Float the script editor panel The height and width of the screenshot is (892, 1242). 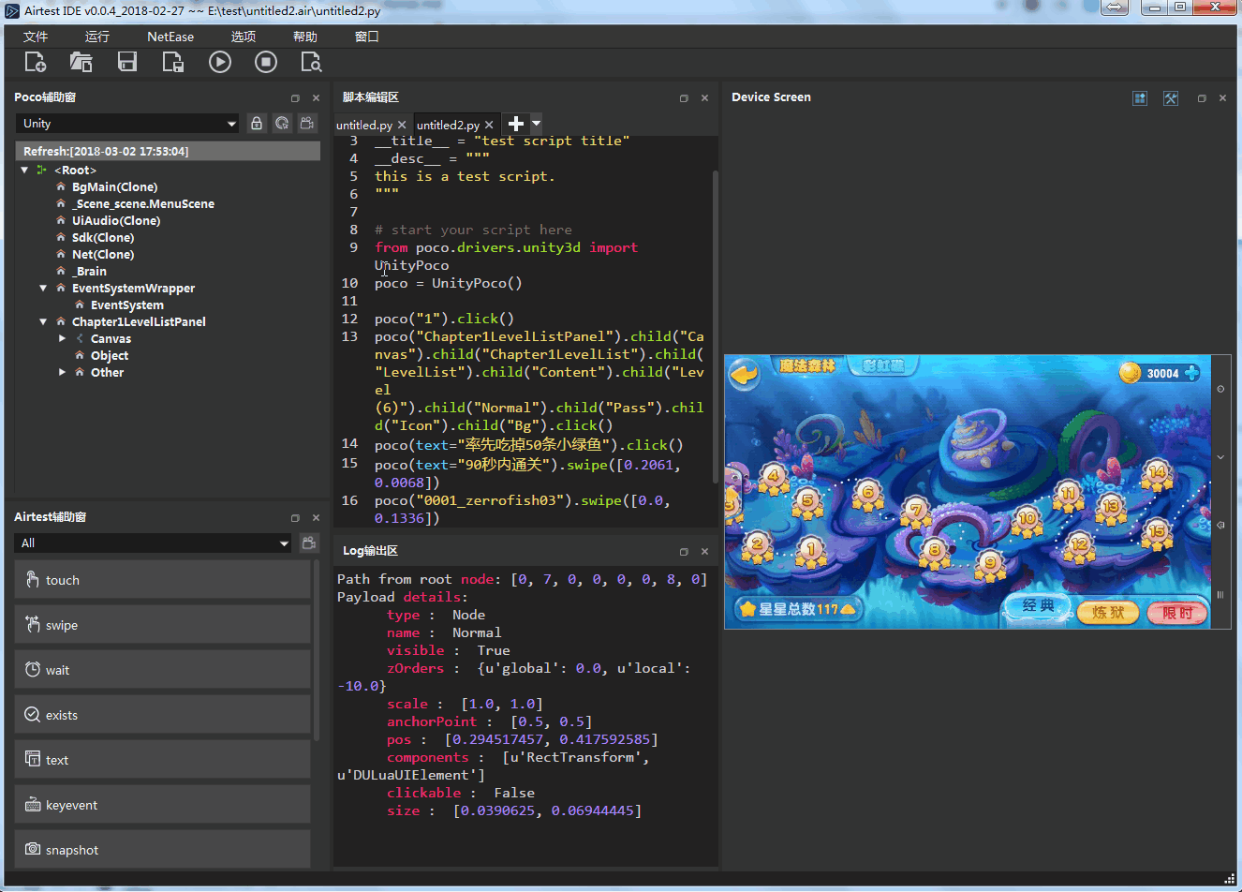click(684, 97)
